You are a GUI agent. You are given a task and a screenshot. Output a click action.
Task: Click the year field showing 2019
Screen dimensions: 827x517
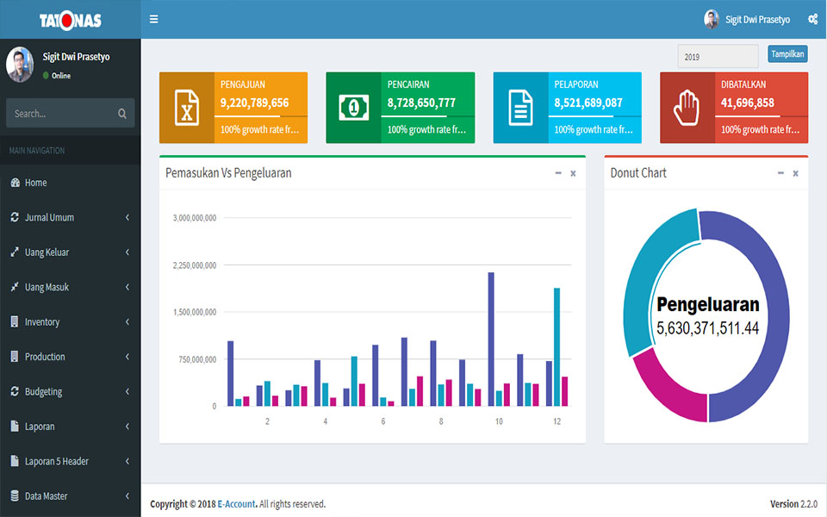(718, 57)
